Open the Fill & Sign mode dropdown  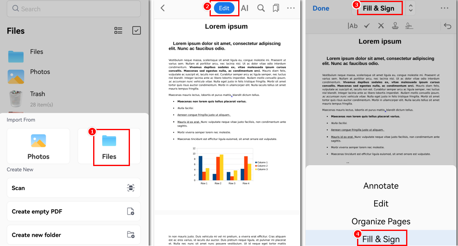378,8
